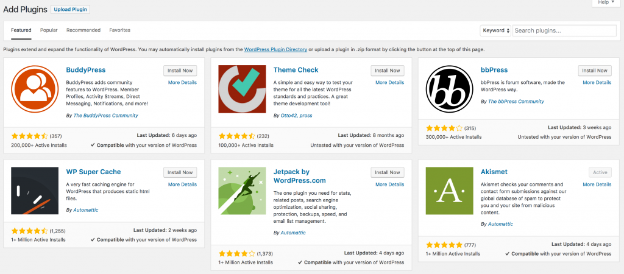Click 'Last Updated: 8 months ago' text
This screenshot has width=624, height=274.
371,135
